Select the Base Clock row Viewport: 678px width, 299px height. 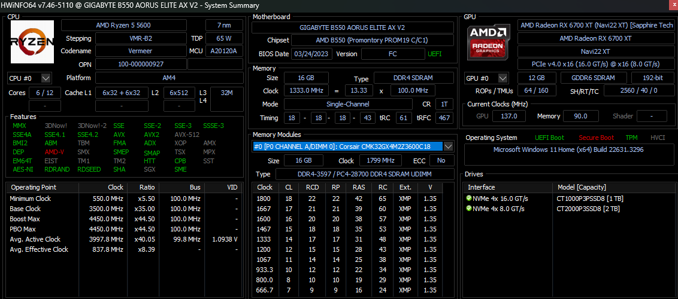pos(124,209)
